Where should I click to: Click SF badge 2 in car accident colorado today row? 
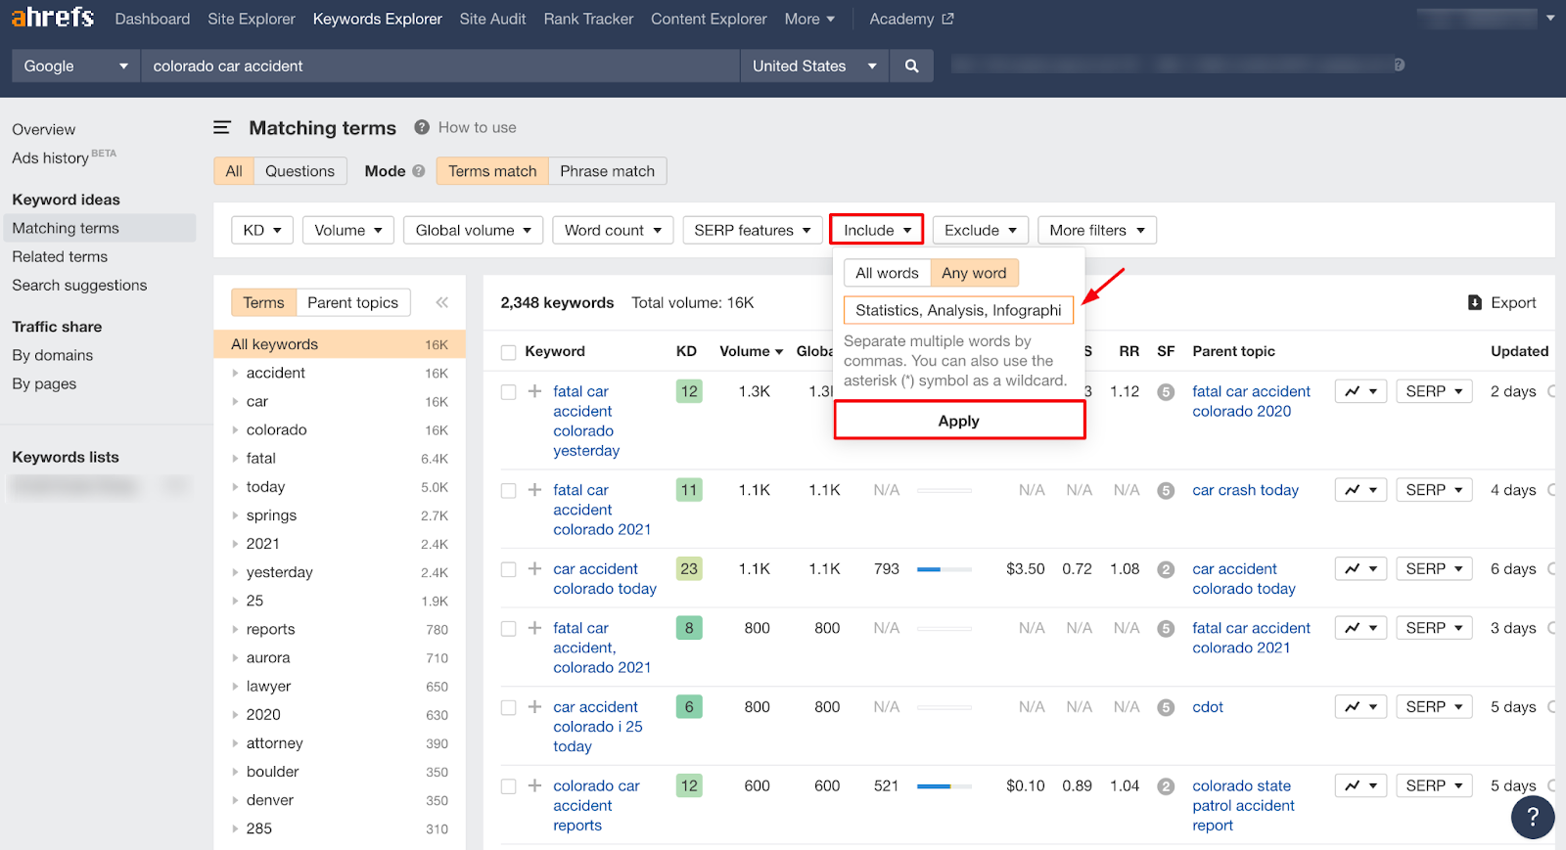pos(1166,569)
